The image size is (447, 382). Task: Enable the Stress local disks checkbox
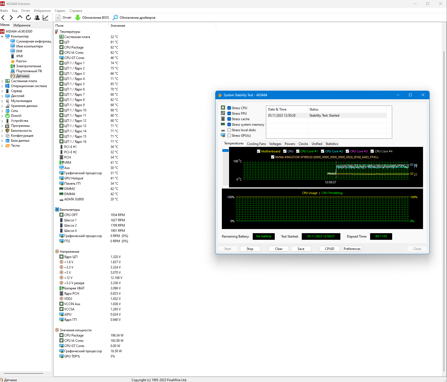click(x=229, y=130)
